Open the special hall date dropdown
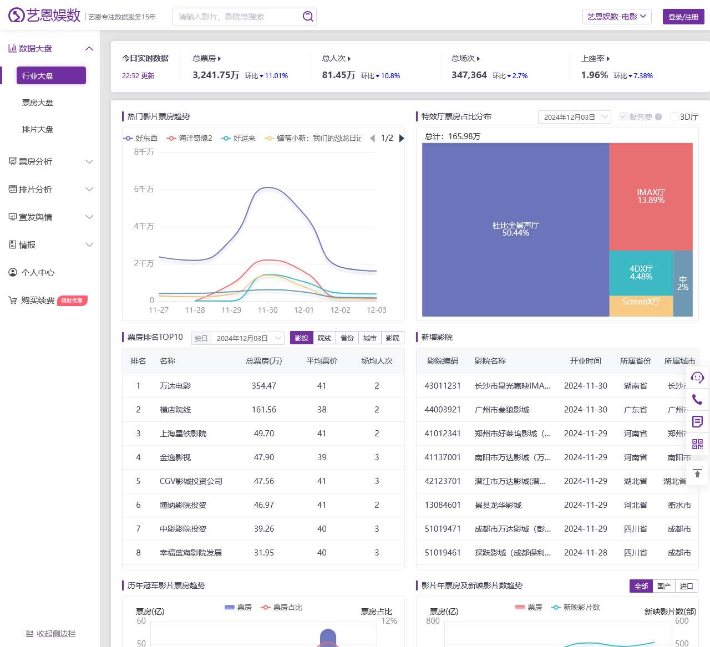Image resolution: width=710 pixels, height=647 pixels. (574, 117)
